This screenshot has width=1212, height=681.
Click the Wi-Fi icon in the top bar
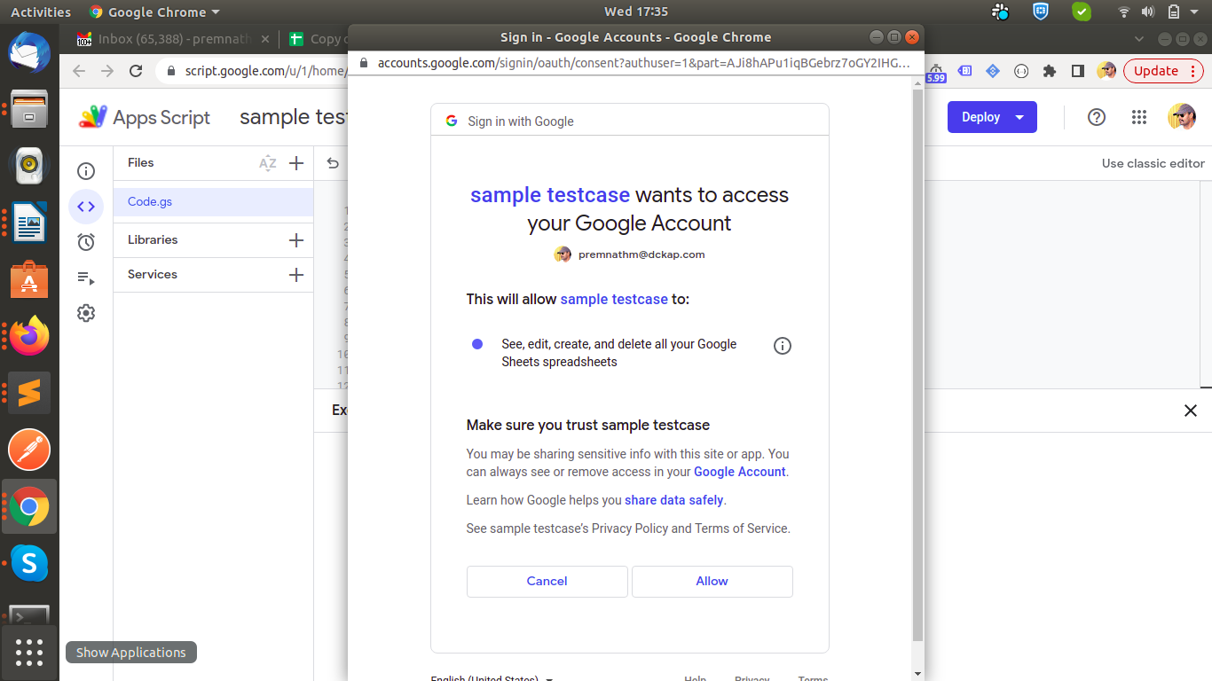1123,12
